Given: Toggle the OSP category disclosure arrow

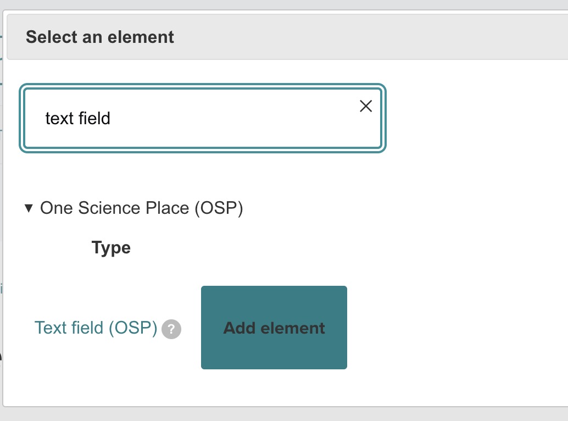Looking at the screenshot, I should pyautogui.click(x=29, y=208).
